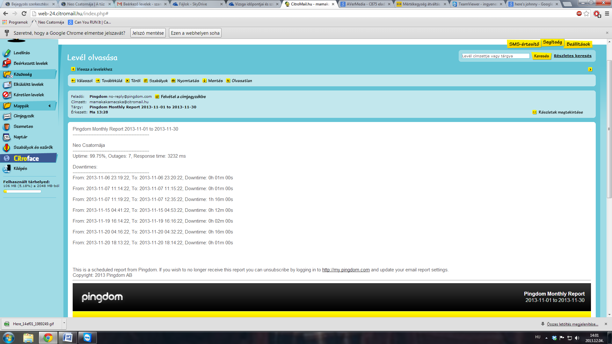612x344 pixels.
Task: Bookmark page with star icon
Action: [586, 14]
